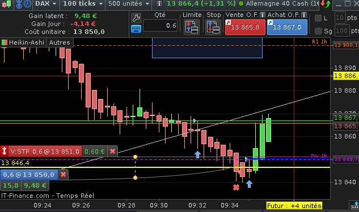
Task: Toggle the blue keyboard trading icon
Action: (136, 29)
